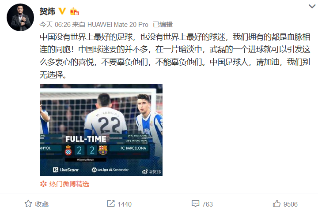Enlarge the Espanyol vs Barcelona full-time image
This screenshot has height=211, width=318.
tap(101, 130)
